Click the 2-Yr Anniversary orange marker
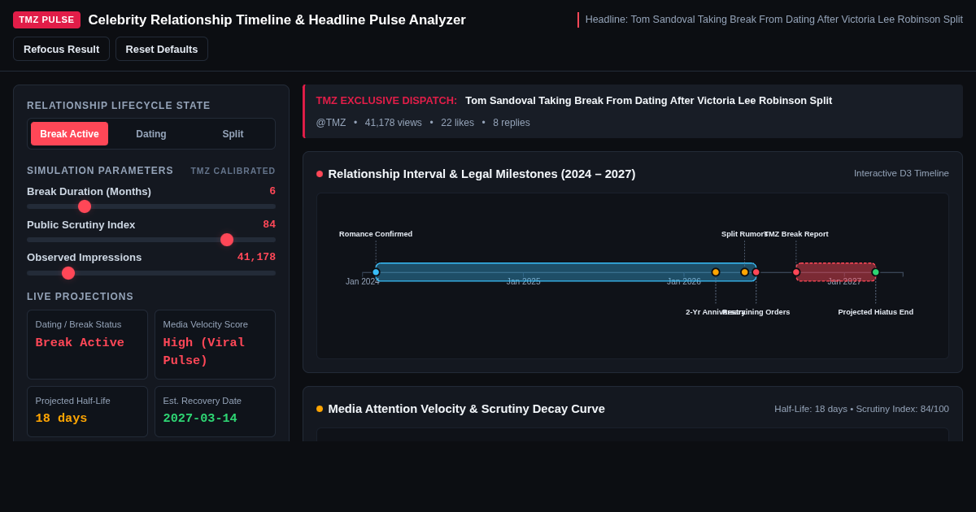This screenshot has height=512, width=976. pos(716,272)
